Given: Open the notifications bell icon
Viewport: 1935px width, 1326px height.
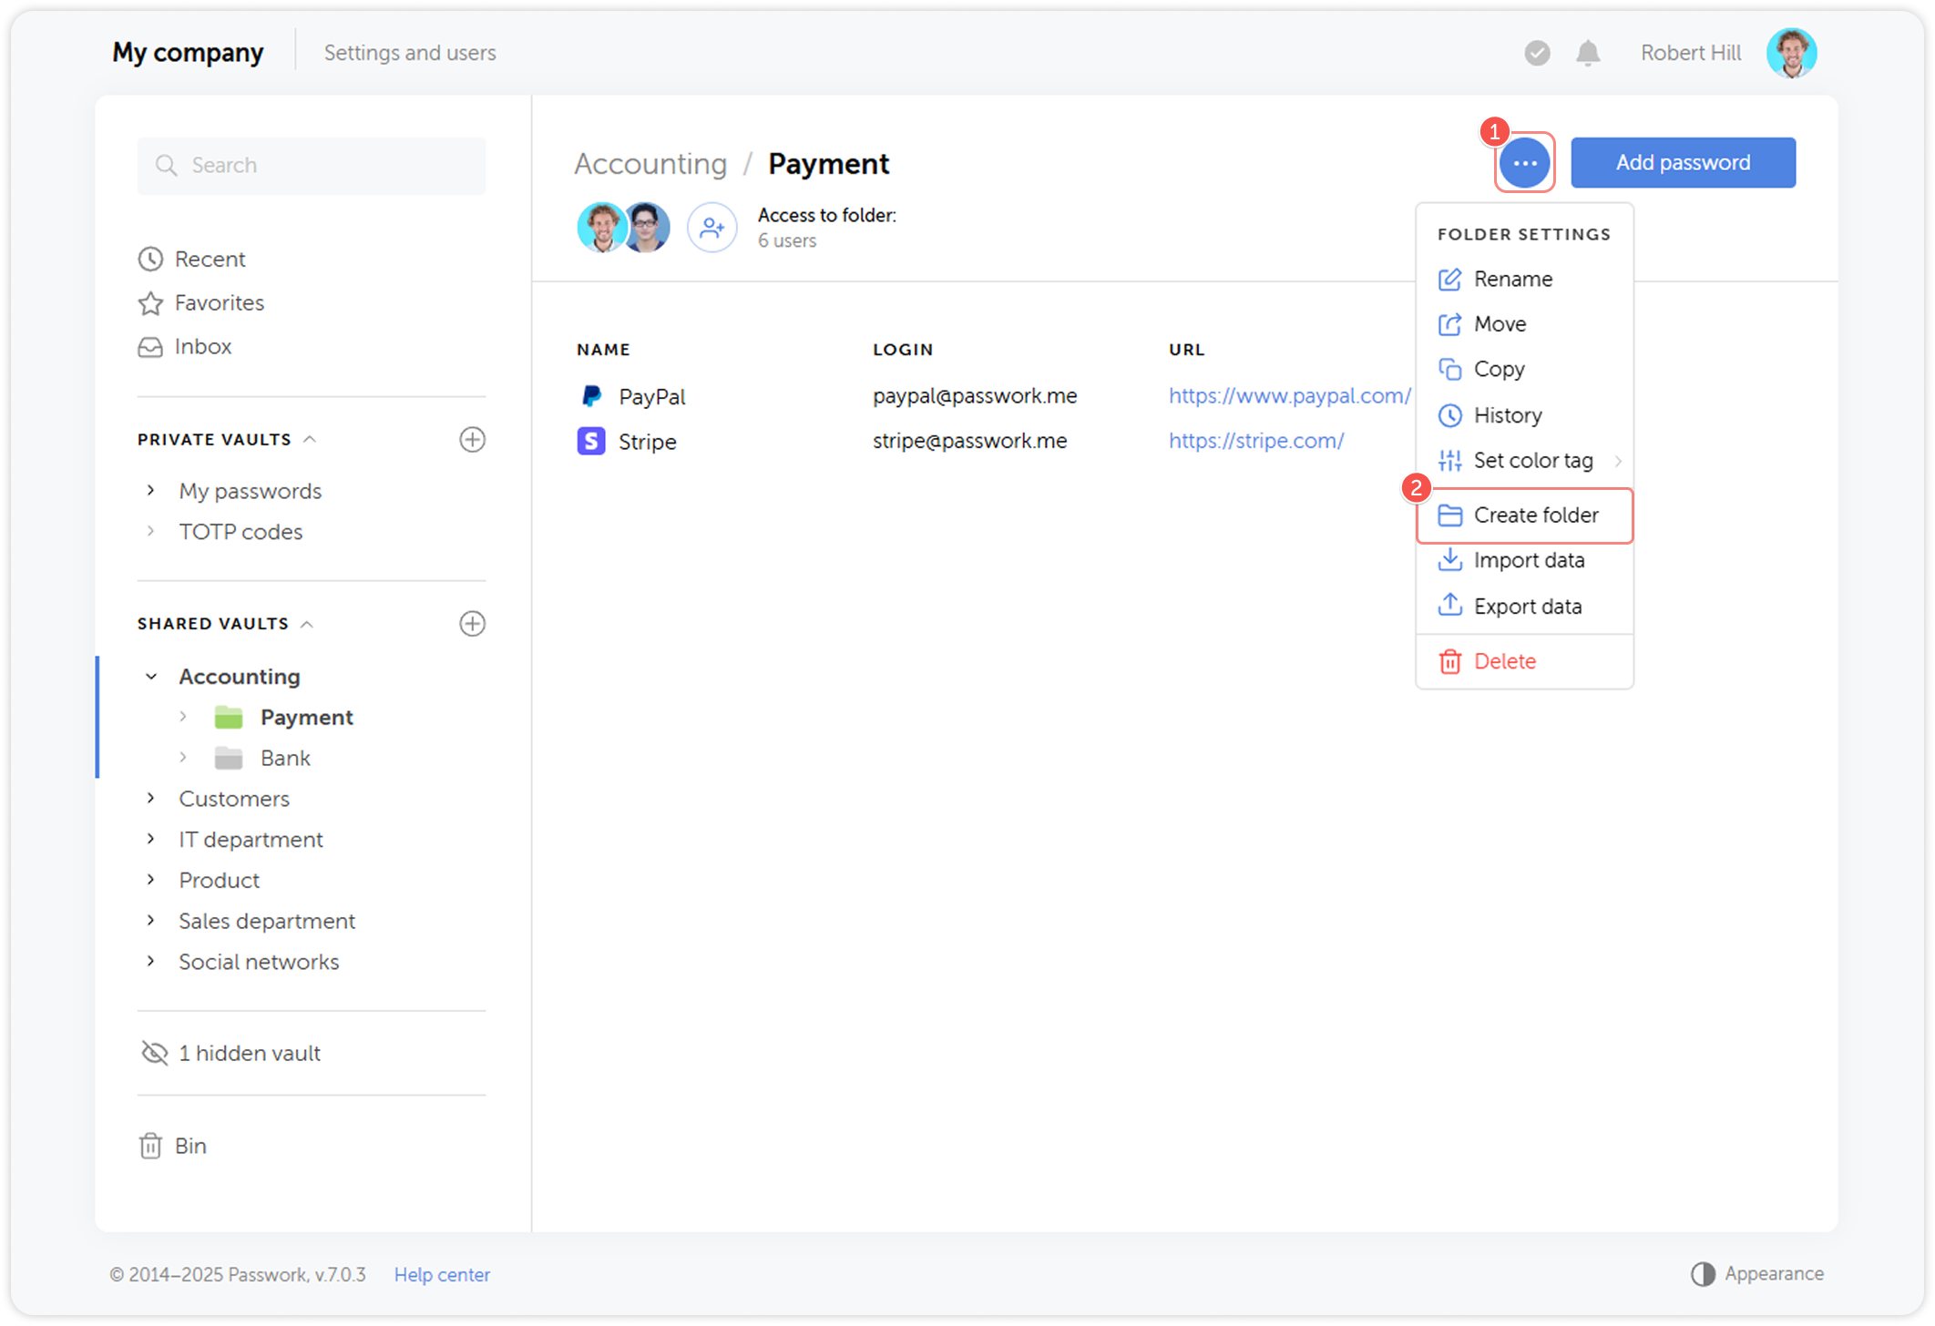Looking at the screenshot, I should (1588, 53).
